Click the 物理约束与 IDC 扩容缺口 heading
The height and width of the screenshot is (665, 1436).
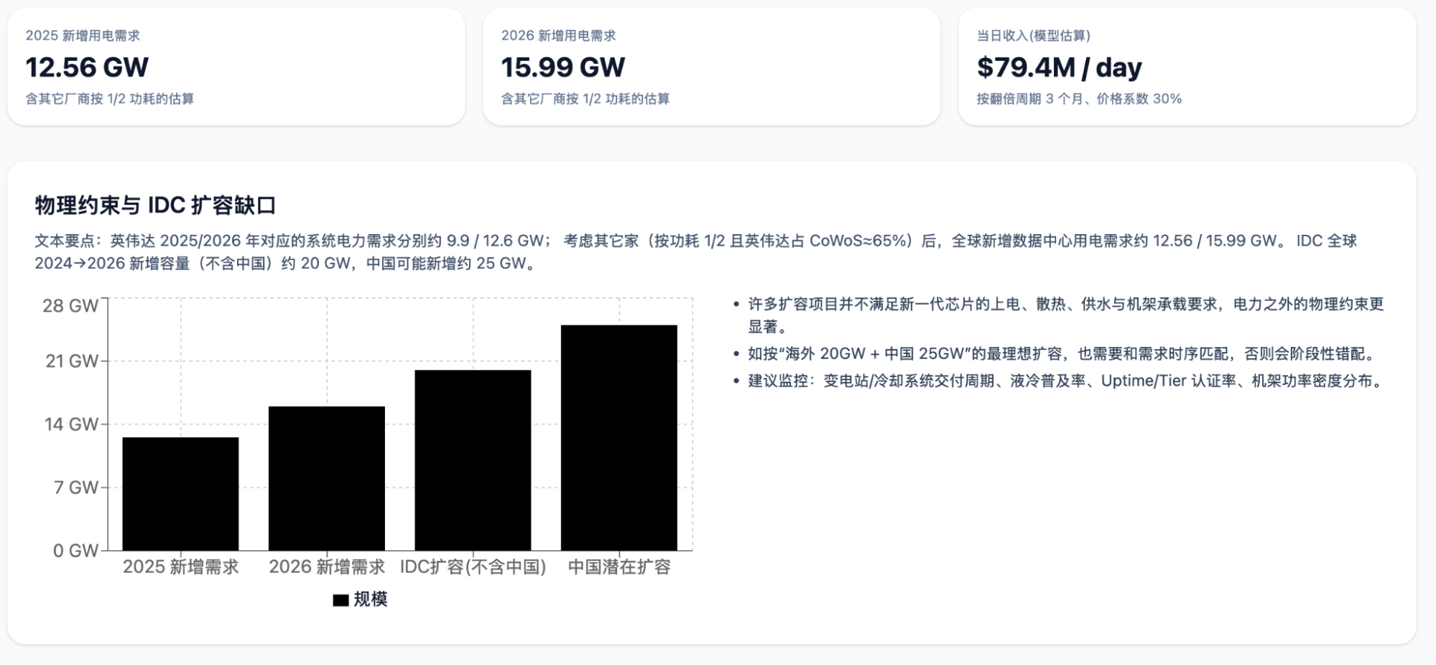pos(156,205)
